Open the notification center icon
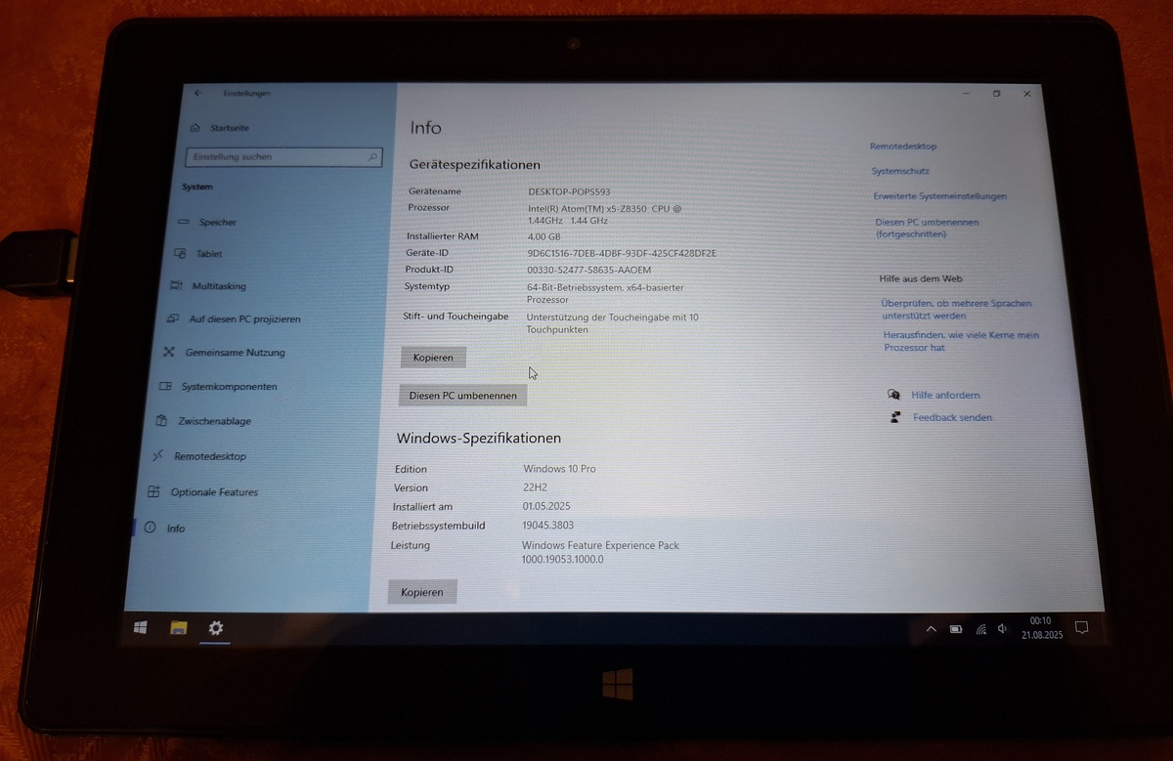Image resolution: width=1173 pixels, height=761 pixels. [1081, 627]
